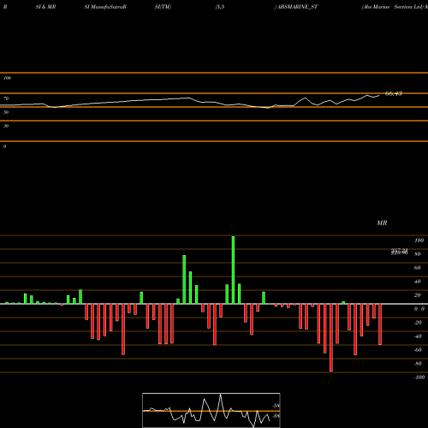The width and height of the screenshot is (428, 428).
Task: Click the '20' label on the MR axis
Action: click(x=418, y=295)
